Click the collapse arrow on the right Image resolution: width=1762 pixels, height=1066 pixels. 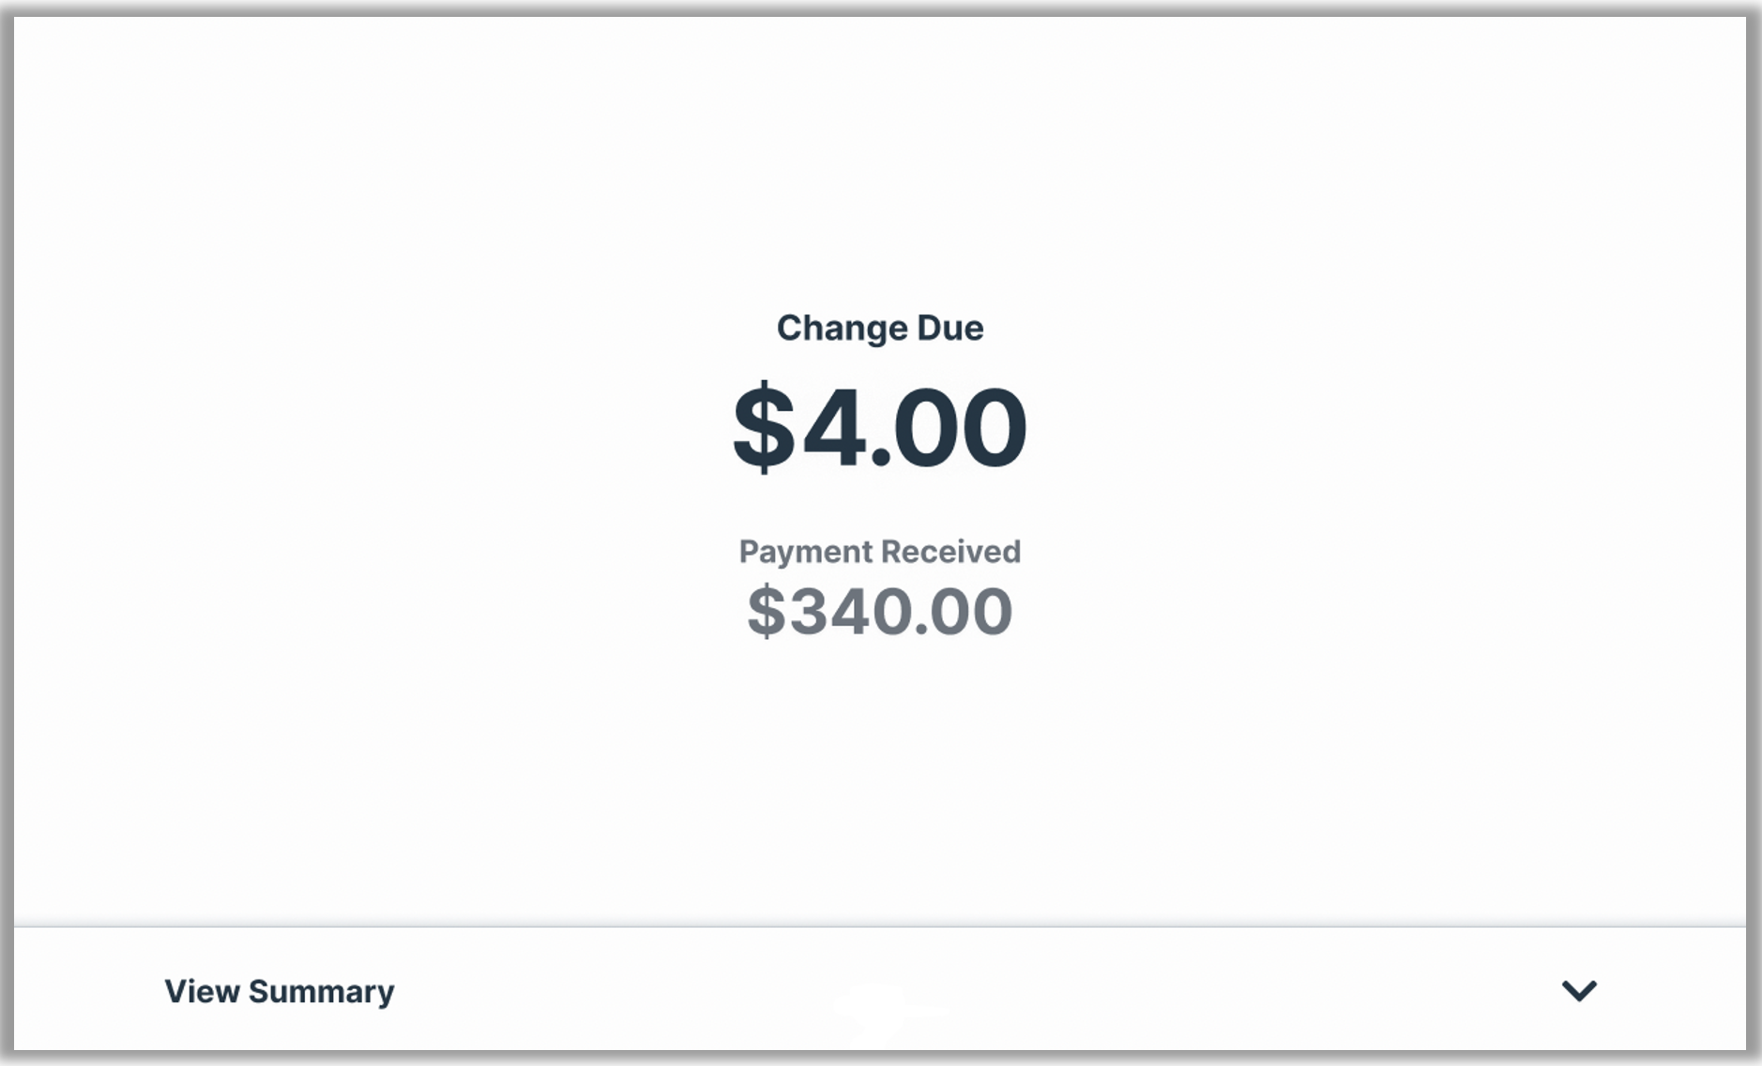click(1582, 990)
